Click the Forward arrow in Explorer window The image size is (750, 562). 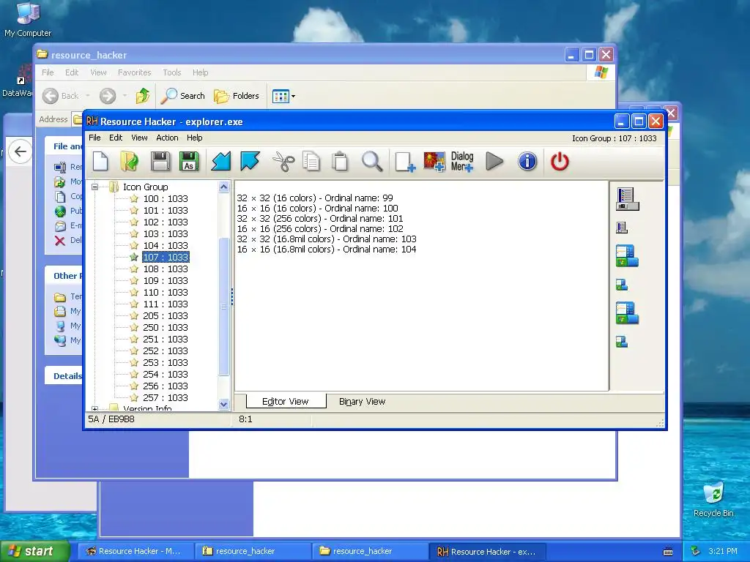pos(108,96)
